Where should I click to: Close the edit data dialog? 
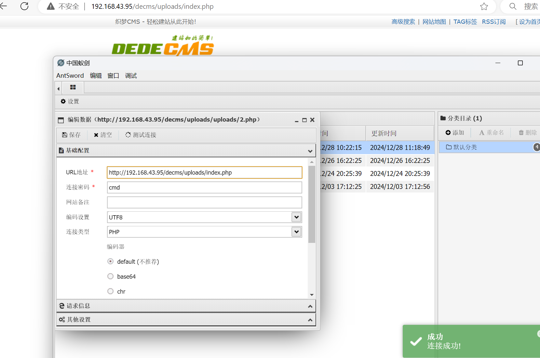312,120
